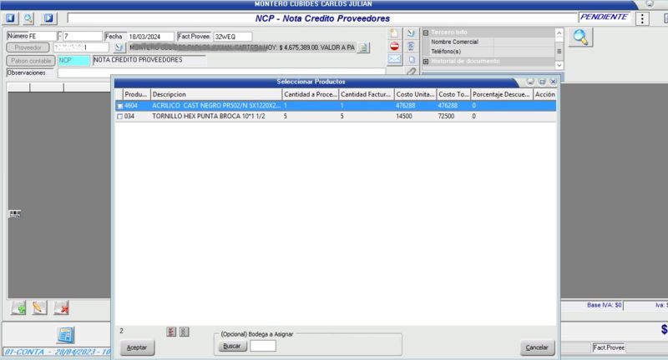Open the three-dot options menu

coord(642,18)
